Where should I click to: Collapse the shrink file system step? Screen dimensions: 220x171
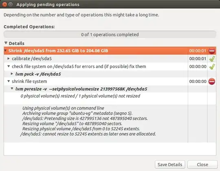tap(9, 81)
